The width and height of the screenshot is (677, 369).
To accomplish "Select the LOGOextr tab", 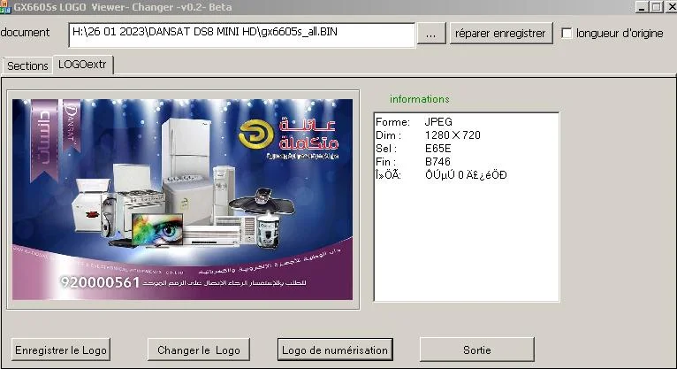I will (82, 65).
